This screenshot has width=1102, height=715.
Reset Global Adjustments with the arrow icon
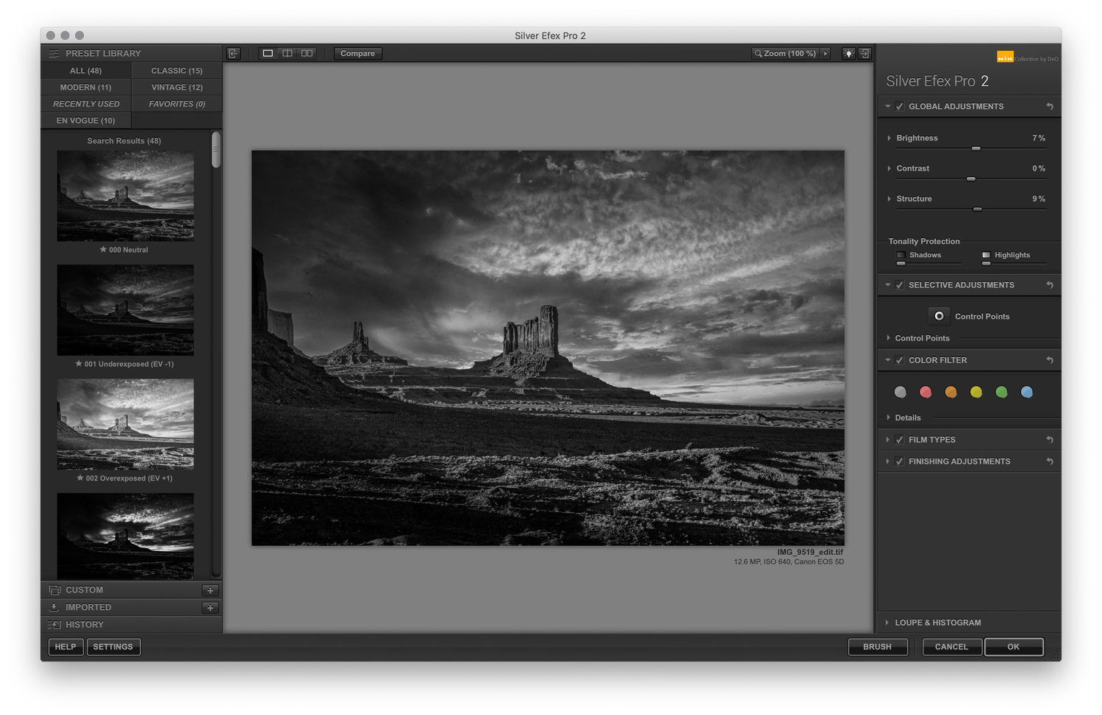coord(1050,107)
